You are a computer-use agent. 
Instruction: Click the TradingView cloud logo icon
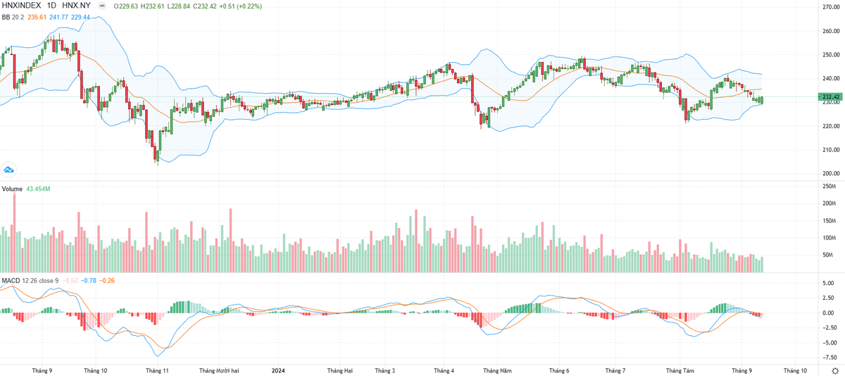tap(9, 170)
